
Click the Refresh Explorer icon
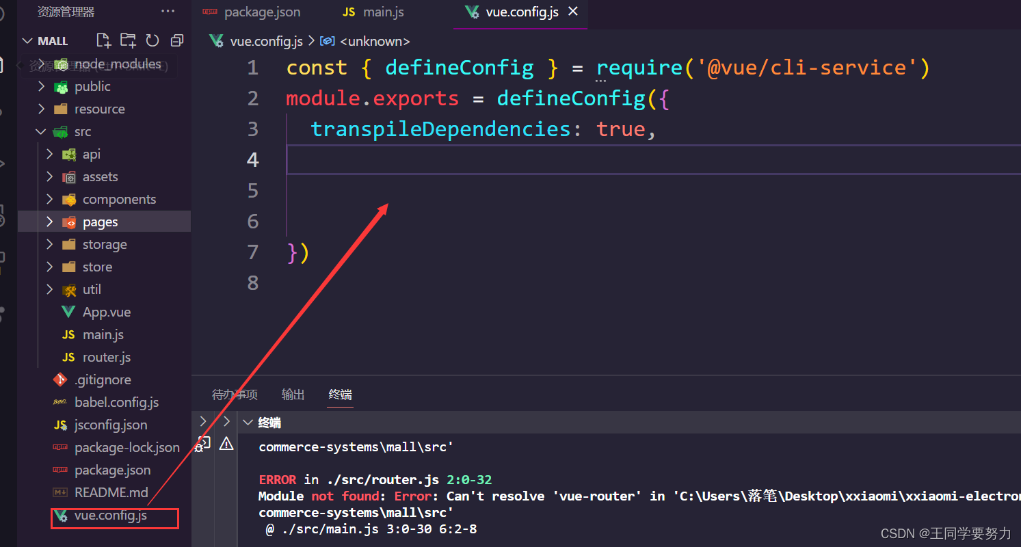pos(153,40)
